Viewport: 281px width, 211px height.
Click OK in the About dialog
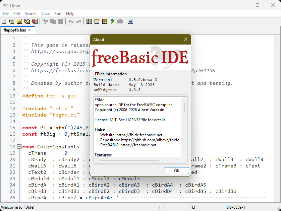(177, 170)
